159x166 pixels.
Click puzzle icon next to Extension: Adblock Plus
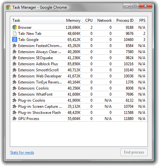pos(15,64)
